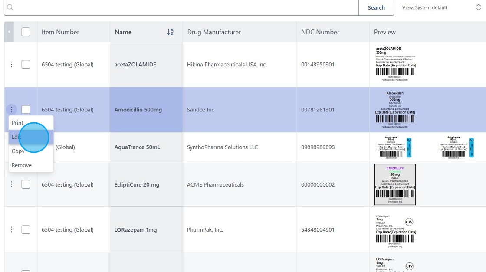The width and height of the screenshot is (486, 272).
Task: Check the acetaZOLAMIDE row checkbox
Action: [x=26, y=65]
